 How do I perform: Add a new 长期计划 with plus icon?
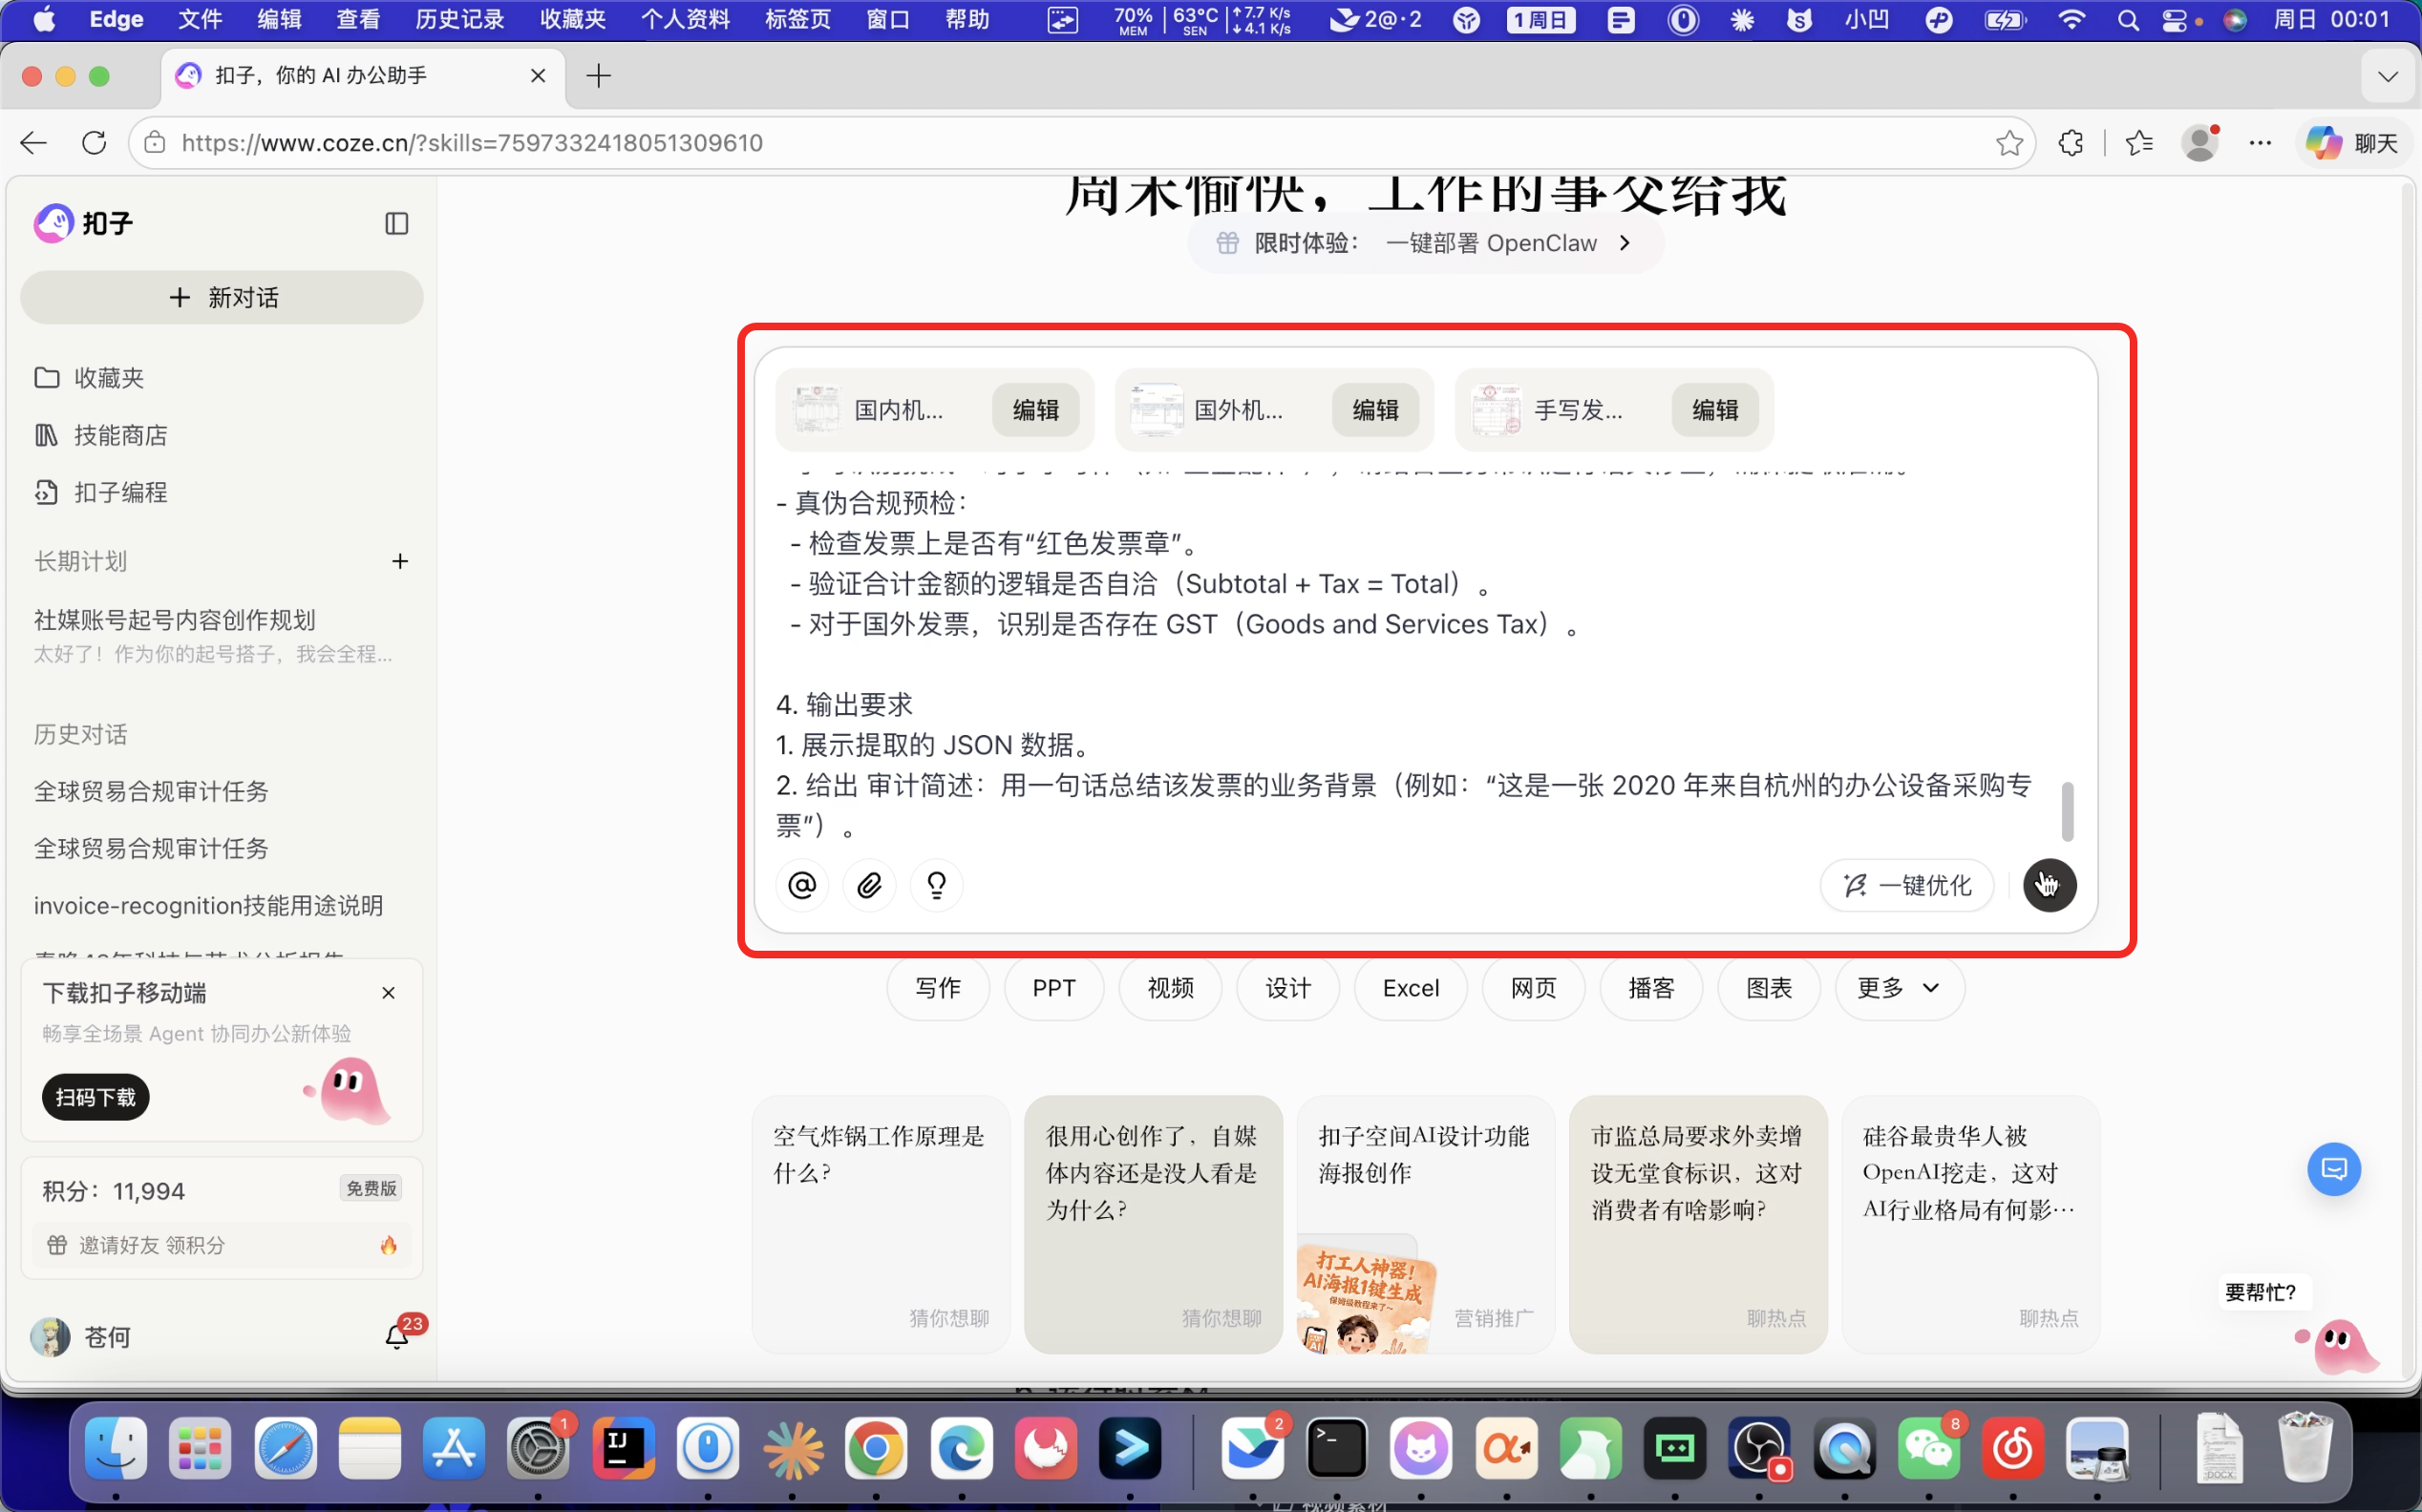pos(400,561)
